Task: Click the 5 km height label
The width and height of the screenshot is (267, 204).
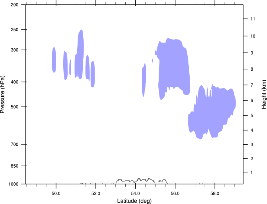Action: click(252, 115)
